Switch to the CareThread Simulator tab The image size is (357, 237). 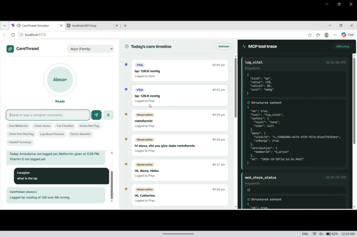[37, 26]
